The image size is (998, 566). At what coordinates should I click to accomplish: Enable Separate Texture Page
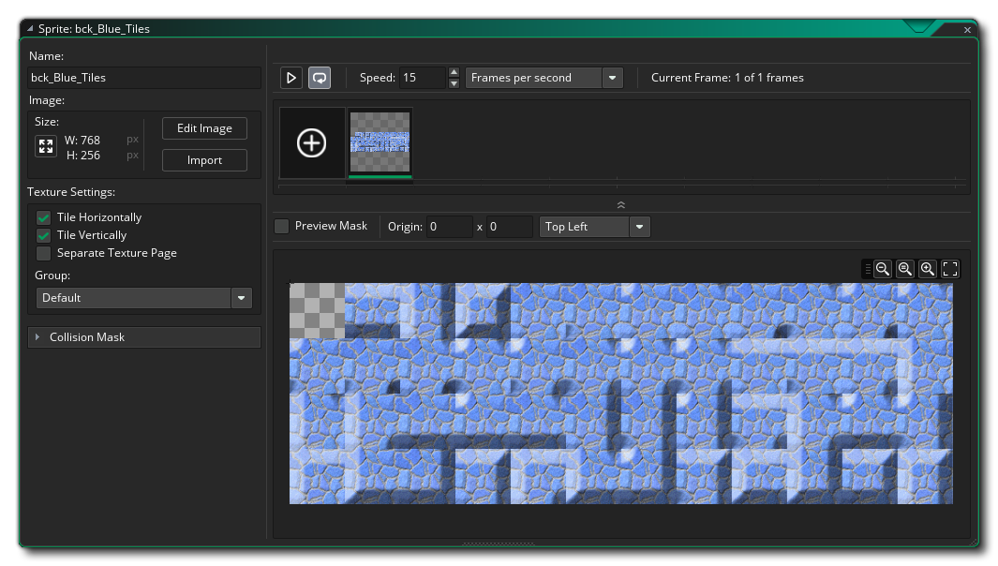[43, 253]
